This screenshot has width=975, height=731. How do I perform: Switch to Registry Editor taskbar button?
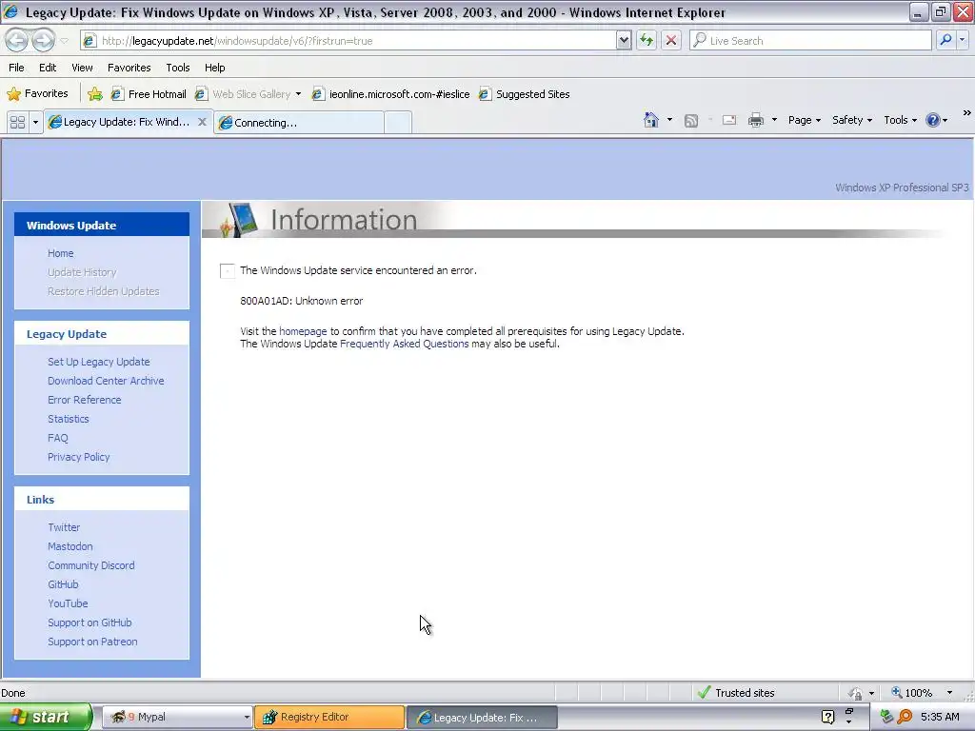329,718
